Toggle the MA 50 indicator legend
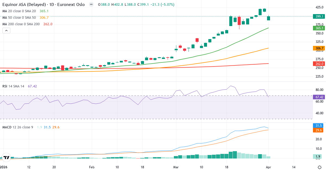 click(19, 18)
